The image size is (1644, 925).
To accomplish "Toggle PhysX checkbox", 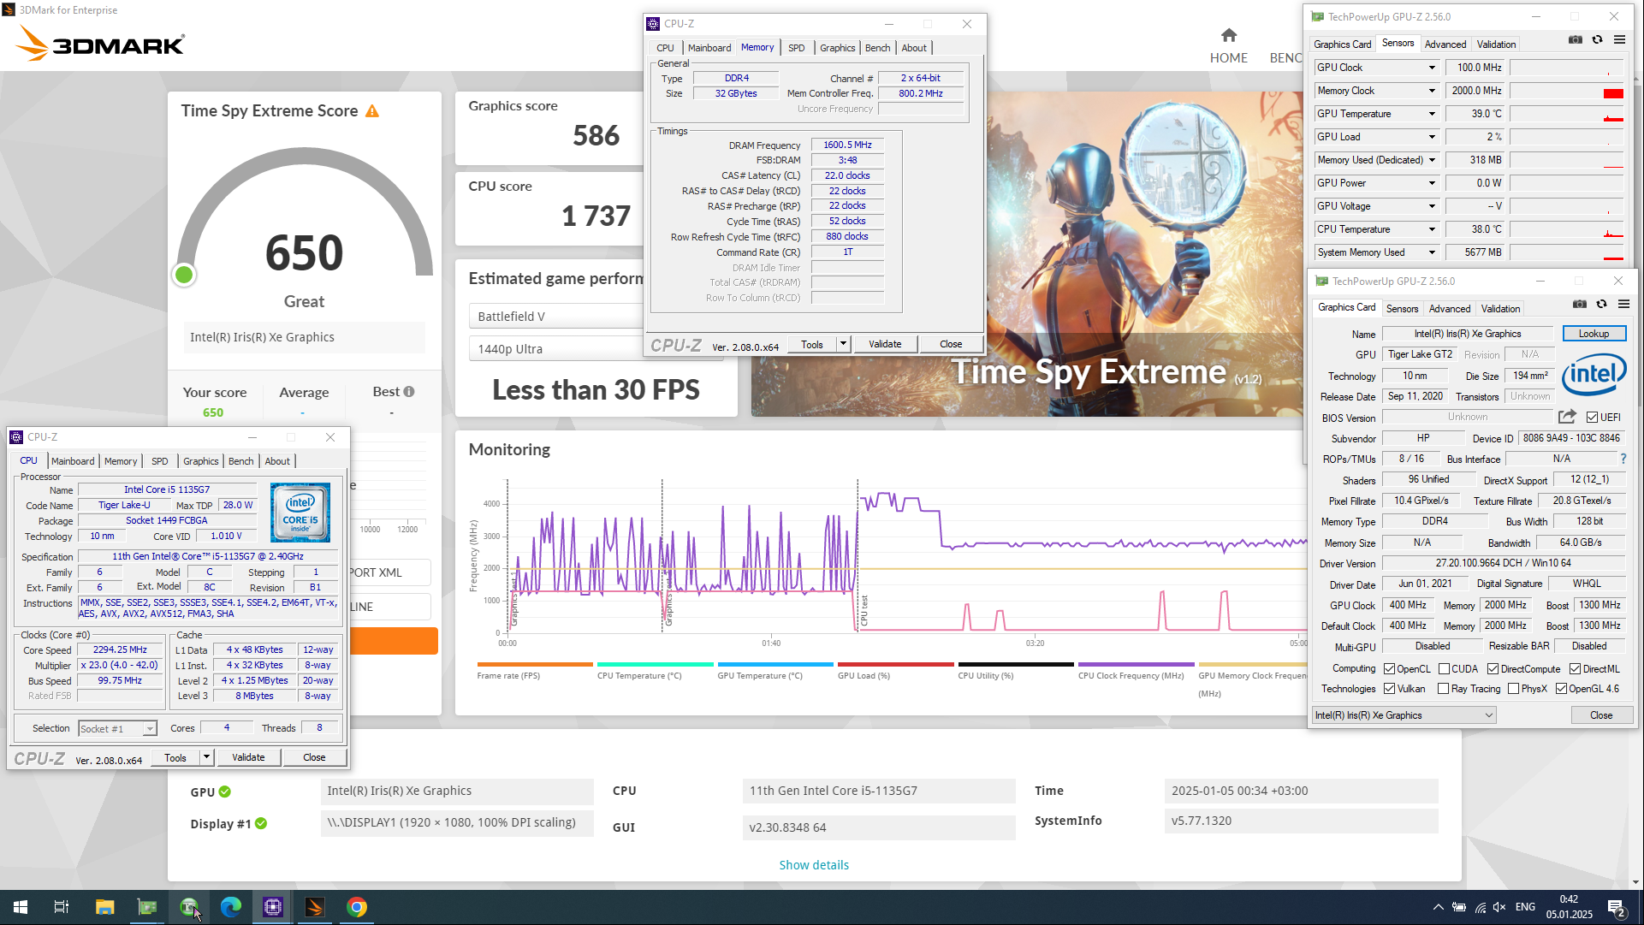I will click(x=1513, y=689).
